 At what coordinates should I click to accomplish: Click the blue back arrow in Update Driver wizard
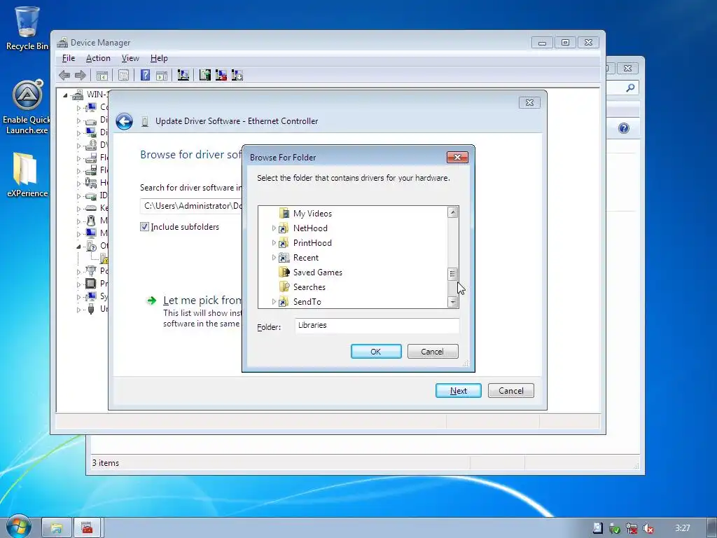click(x=124, y=121)
